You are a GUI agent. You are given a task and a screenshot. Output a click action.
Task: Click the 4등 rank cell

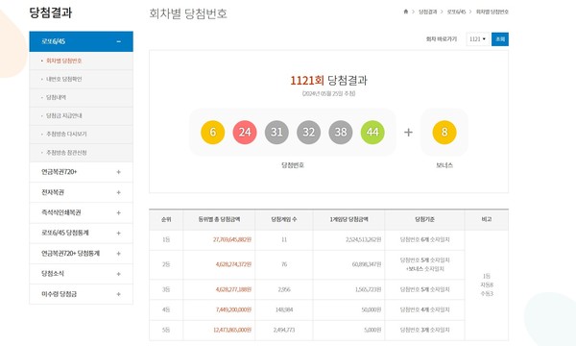tap(166, 309)
